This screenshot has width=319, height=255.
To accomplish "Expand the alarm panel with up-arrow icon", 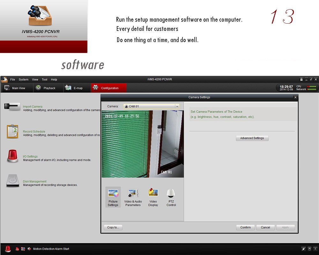I will (315, 249).
